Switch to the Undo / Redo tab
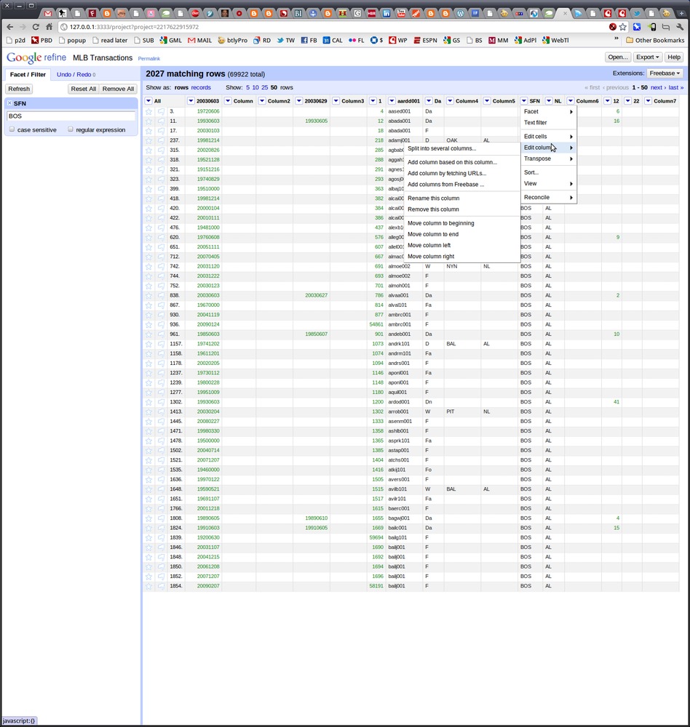Screen dimensions: 690x727 76,74
